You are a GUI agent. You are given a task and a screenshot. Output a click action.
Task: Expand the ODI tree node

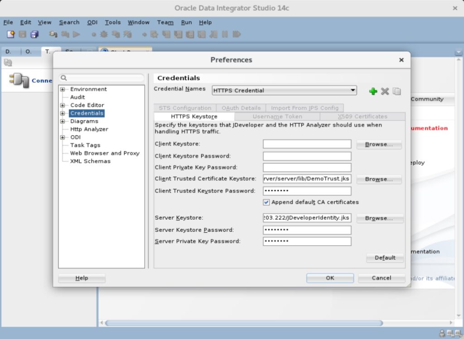[63, 137]
